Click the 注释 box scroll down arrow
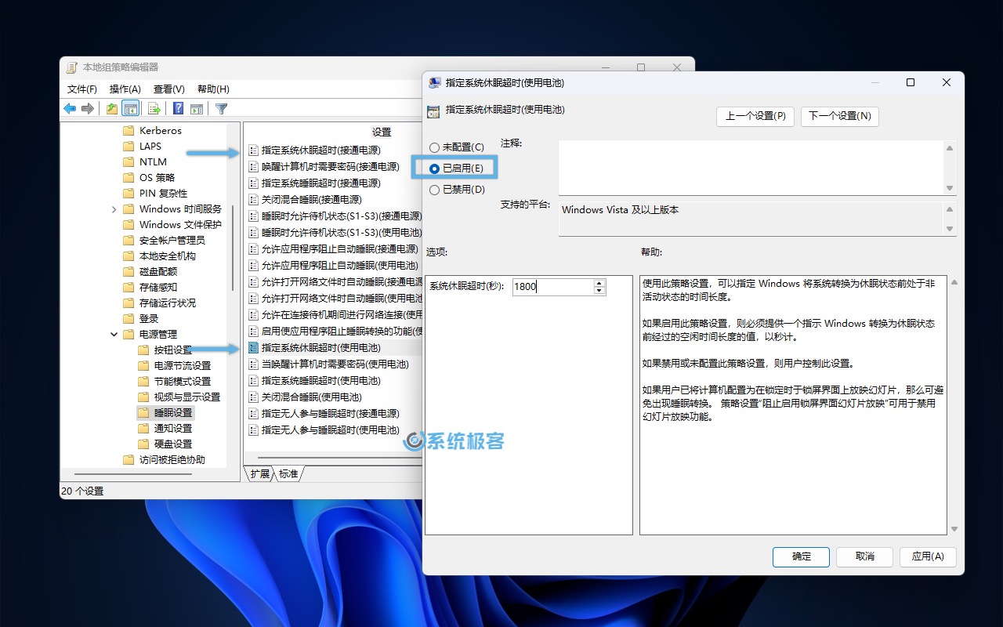1003x627 pixels. 950,188
